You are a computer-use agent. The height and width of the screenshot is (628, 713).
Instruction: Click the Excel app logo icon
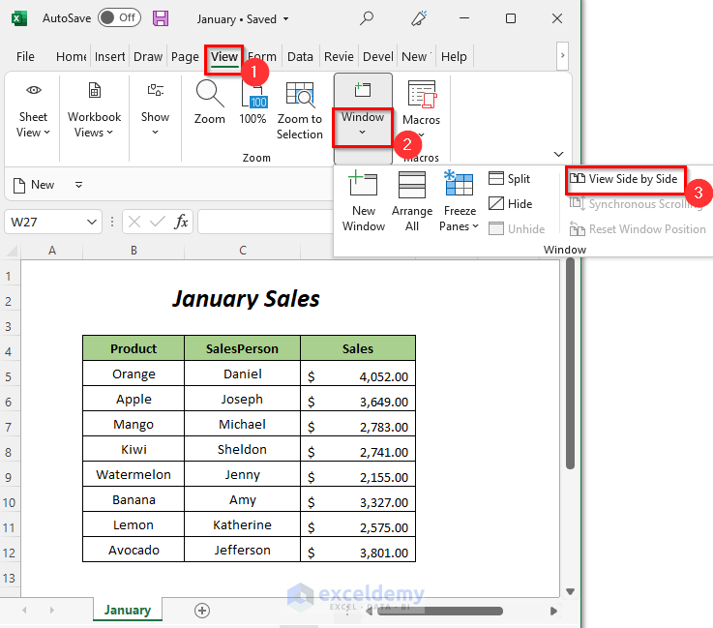pos(18,18)
